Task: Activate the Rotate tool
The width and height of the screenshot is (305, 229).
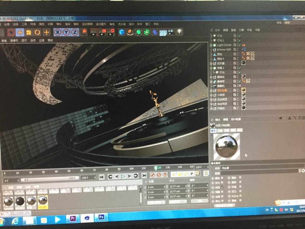Action: click(37, 32)
